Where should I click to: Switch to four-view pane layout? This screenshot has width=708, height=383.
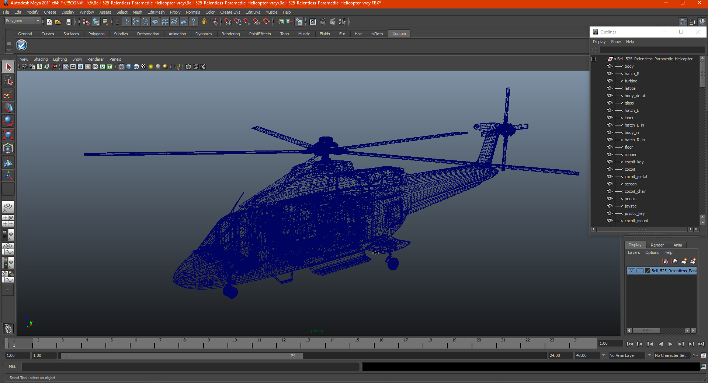tap(8, 221)
